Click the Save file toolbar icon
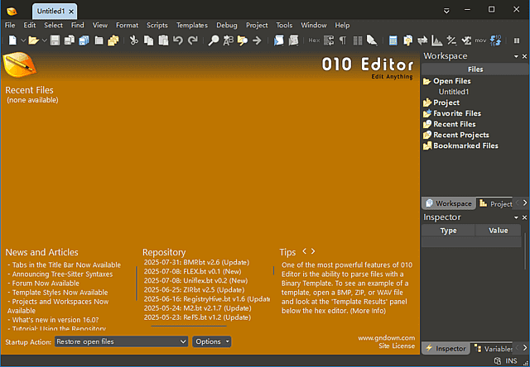 (56, 40)
